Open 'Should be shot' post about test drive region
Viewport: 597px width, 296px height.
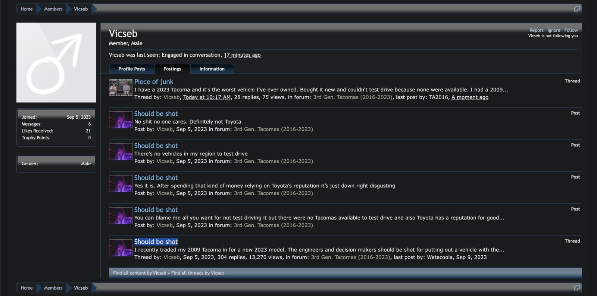click(x=156, y=146)
